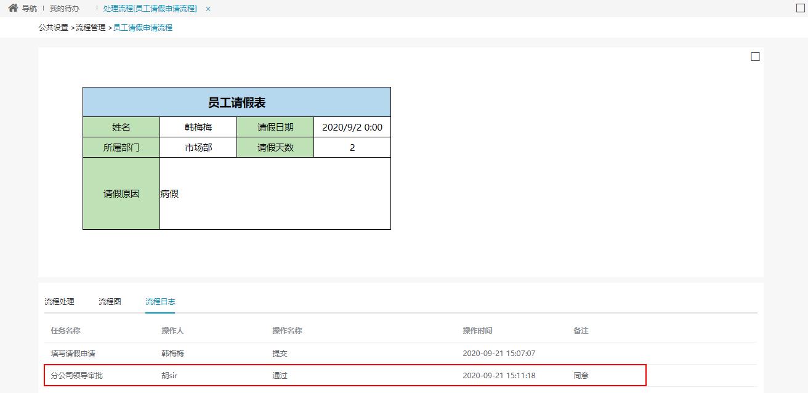Select the 流程日志 tab
This screenshot has width=808, height=393.
(x=160, y=302)
